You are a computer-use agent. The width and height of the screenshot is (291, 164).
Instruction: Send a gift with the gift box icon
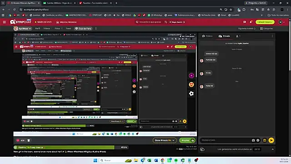(265, 140)
